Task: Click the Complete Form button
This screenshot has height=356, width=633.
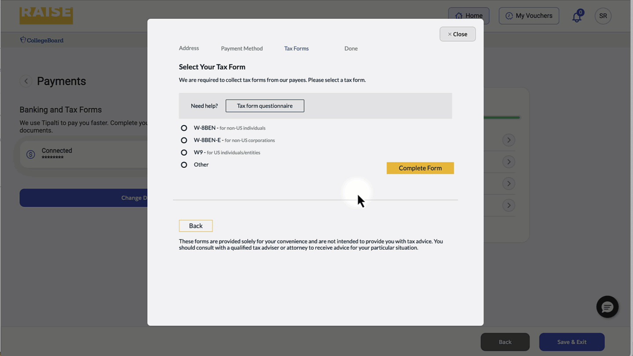Action: pyautogui.click(x=420, y=168)
